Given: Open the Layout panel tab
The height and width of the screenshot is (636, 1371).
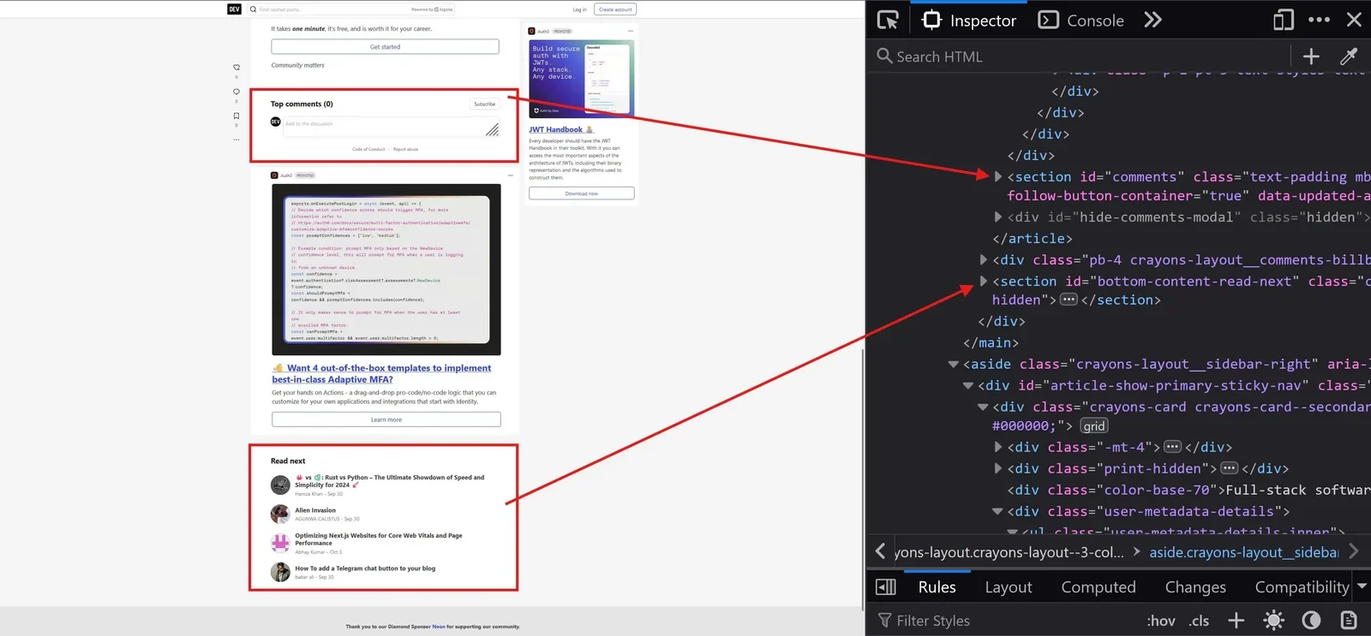Looking at the screenshot, I should [x=1009, y=587].
